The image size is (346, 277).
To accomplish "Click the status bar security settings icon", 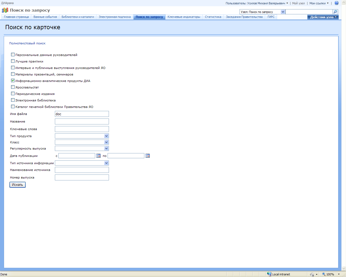I will point(312,274).
